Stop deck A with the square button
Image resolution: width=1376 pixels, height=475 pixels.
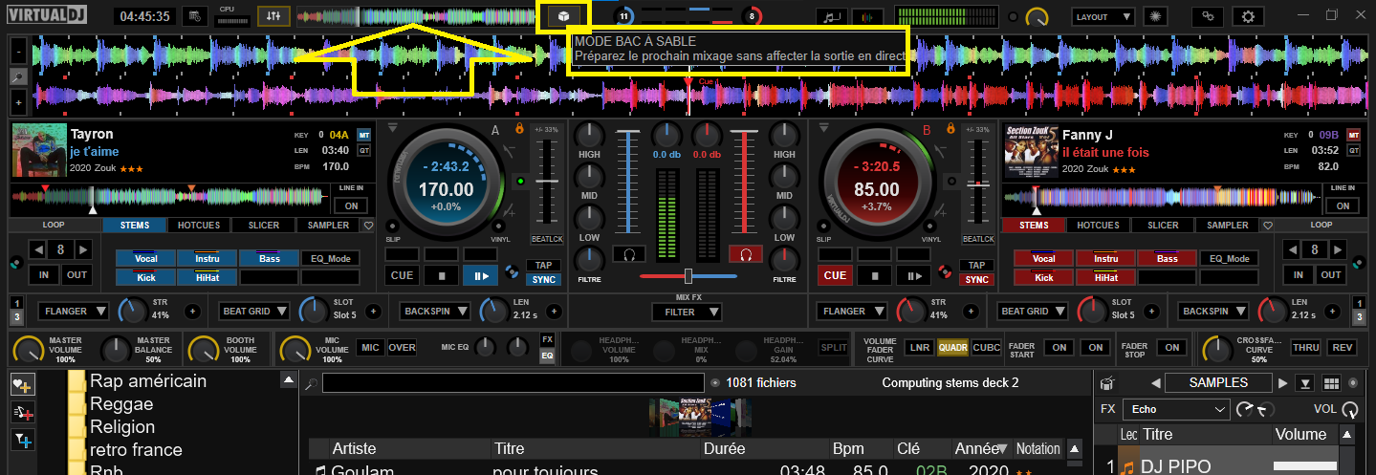tap(442, 275)
